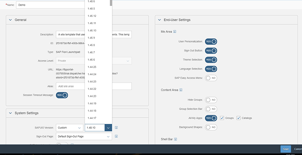302x155 pixels.
Task: Click the Add site alias field
Action: click(x=94, y=86)
